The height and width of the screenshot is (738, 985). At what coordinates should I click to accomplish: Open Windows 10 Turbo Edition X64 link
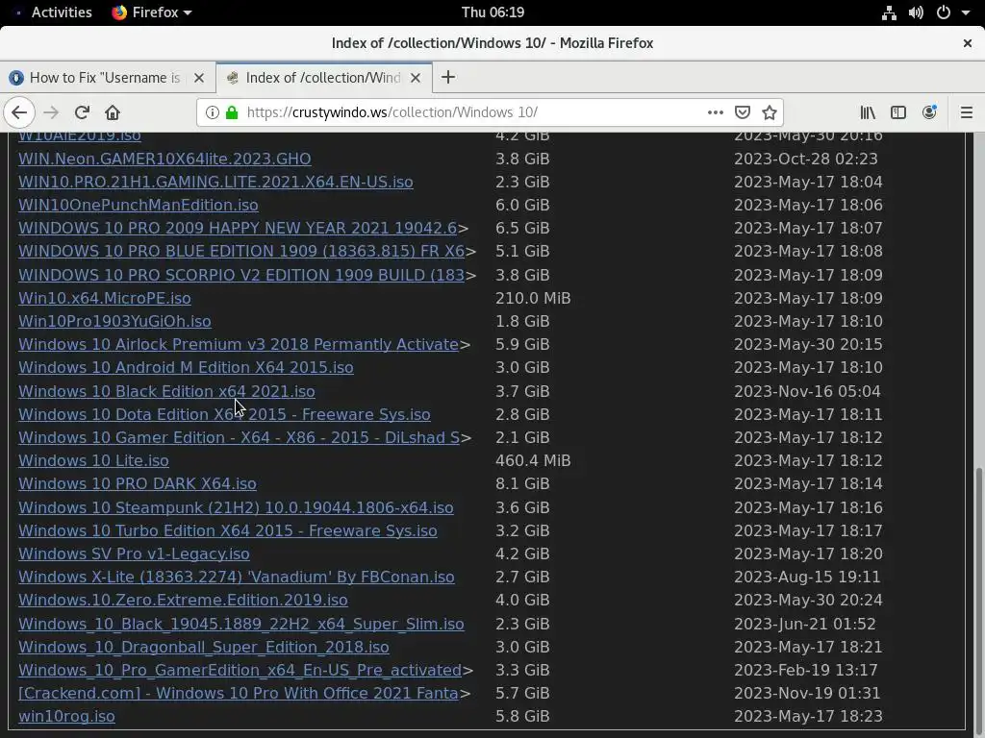tap(227, 530)
